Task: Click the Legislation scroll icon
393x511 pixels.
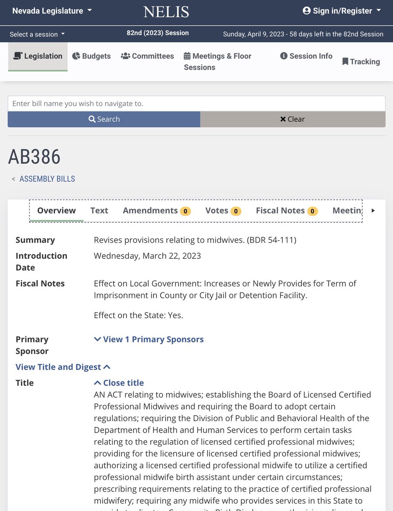Action: pyautogui.click(x=18, y=56)
